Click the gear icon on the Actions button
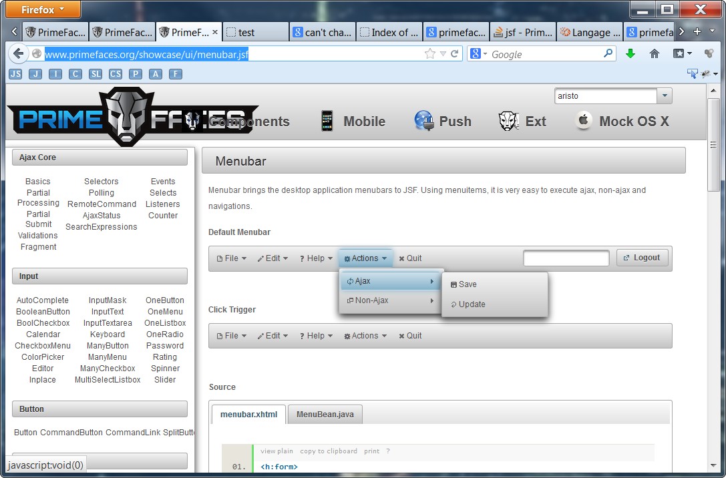This screenshot has width=726, height=478. pos(348,258)
